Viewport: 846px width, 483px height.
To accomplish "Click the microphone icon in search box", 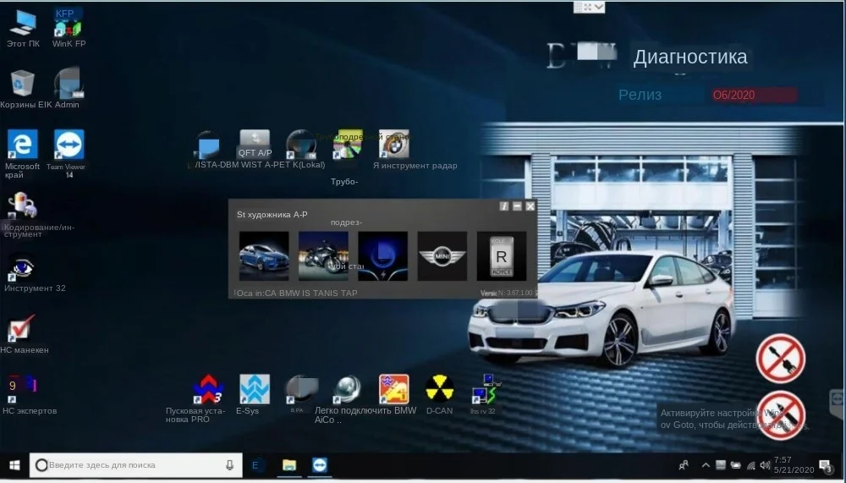I will pos(230,465).
